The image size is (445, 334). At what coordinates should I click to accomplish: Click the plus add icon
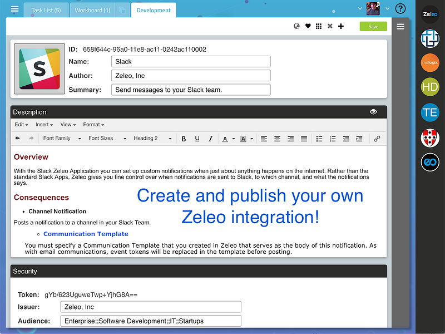tap(341, 26)
